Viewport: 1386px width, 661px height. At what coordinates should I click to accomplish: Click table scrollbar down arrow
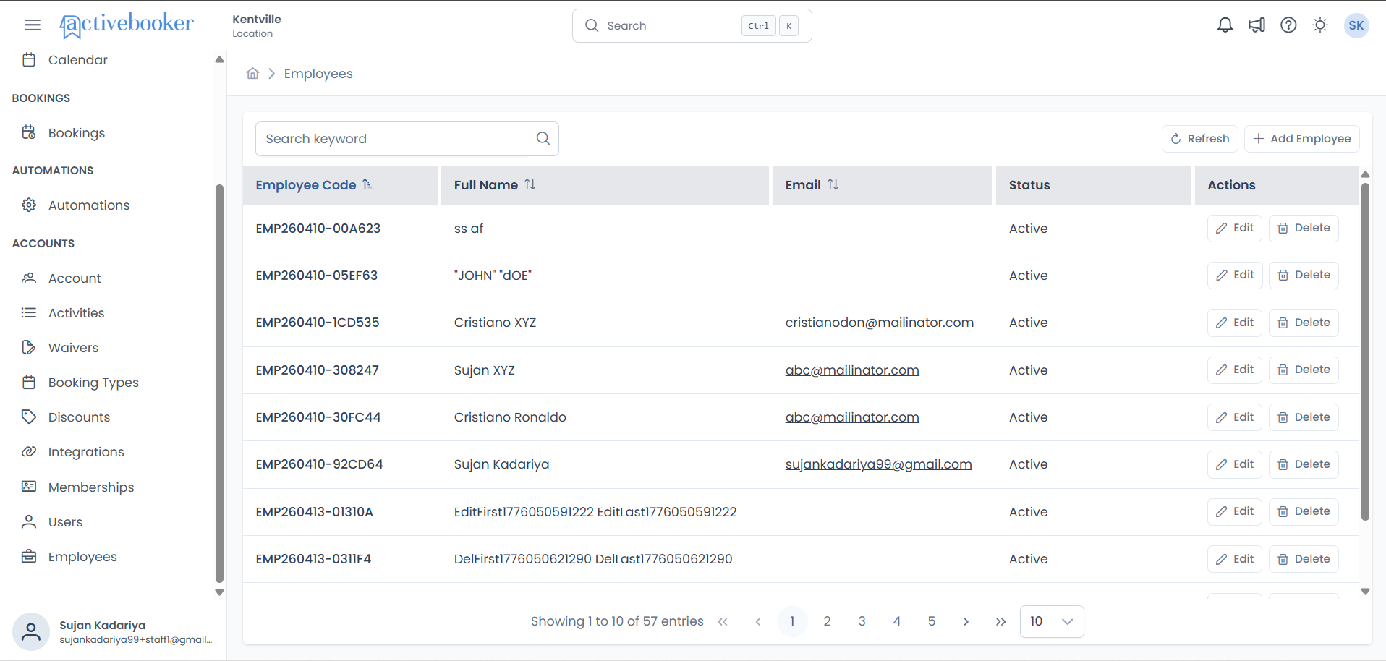coord(1365,592)
